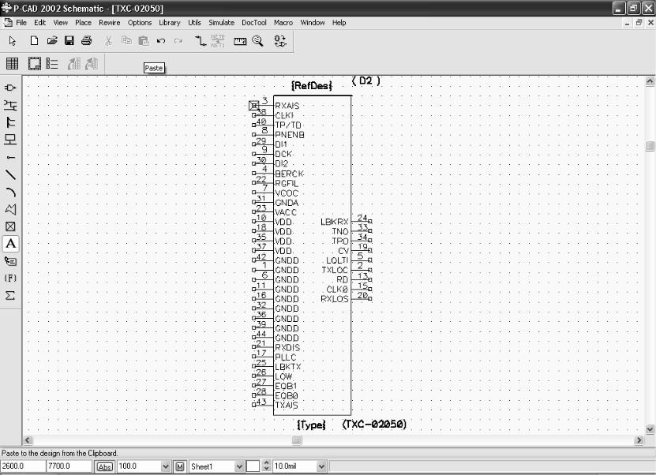Copy selection to clipboard
The image size is (656, 475).
[126, 40]
